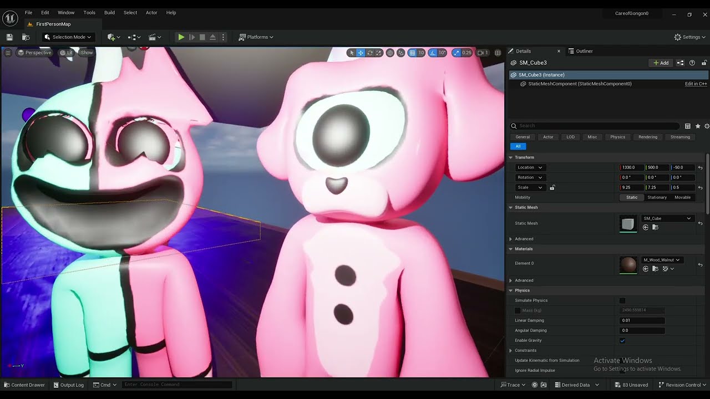710x399 pixels.
Task: Collapse the Materials section
Action: (511, 249)
